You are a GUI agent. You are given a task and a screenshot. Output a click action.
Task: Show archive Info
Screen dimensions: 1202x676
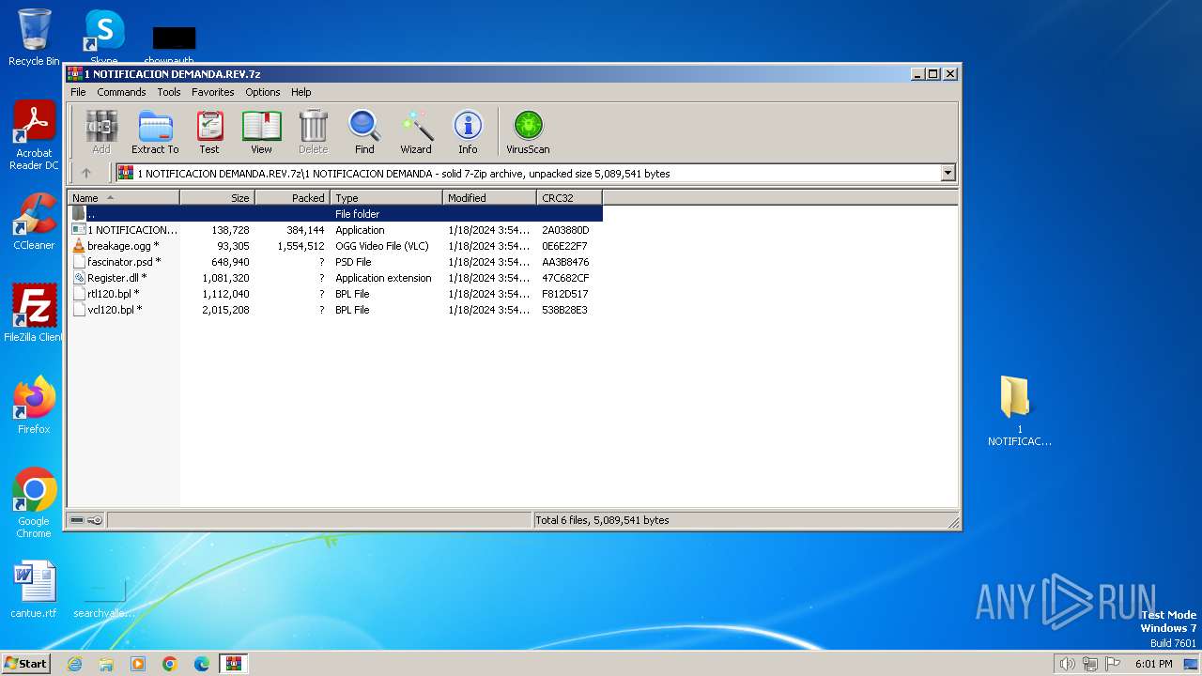pyautogui.click(x=468, y=131)
